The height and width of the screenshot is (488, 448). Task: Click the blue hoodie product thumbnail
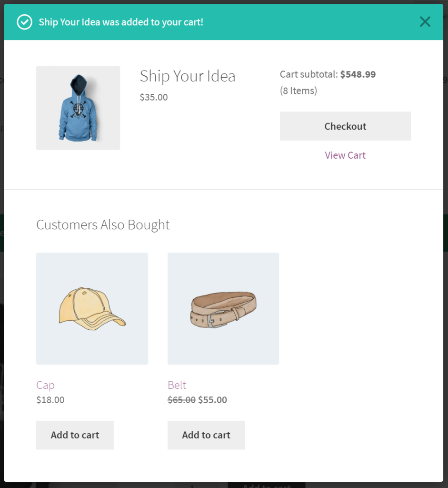pos(78,108)
